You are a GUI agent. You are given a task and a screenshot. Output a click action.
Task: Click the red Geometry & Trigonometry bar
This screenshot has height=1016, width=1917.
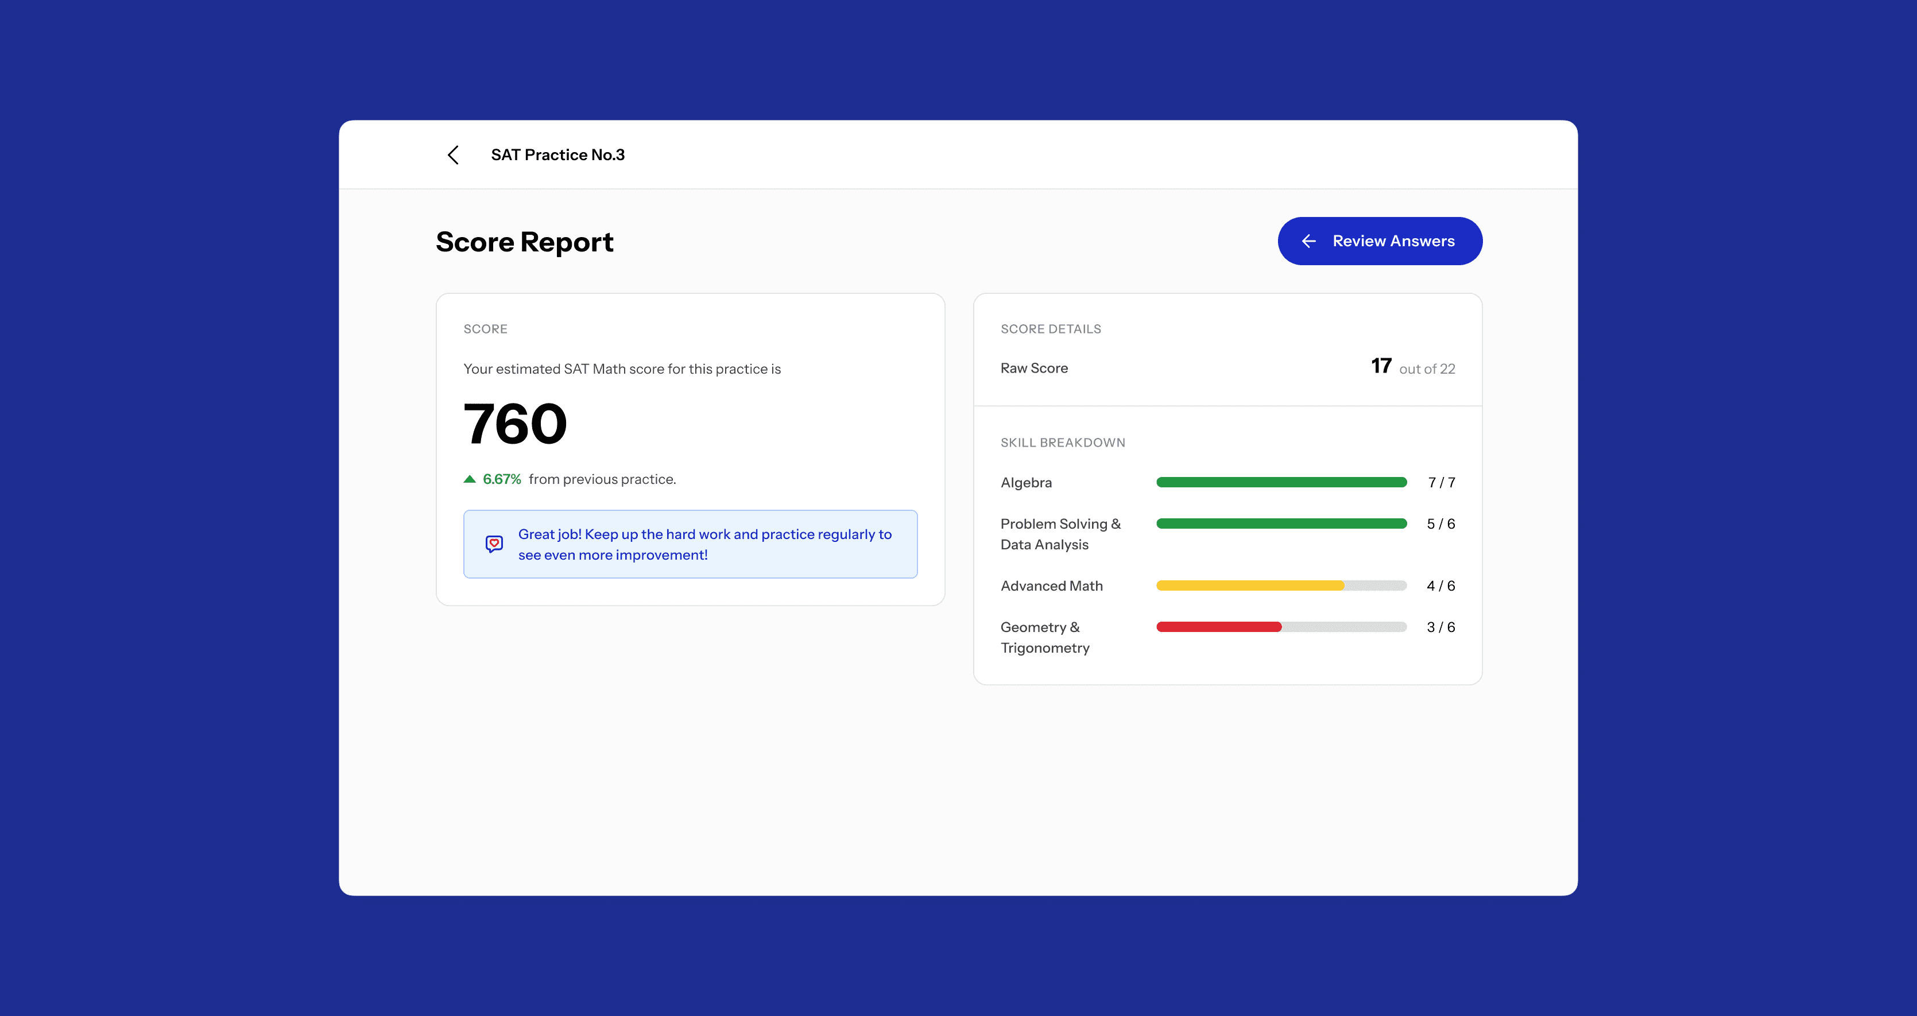coord(1219,628)
